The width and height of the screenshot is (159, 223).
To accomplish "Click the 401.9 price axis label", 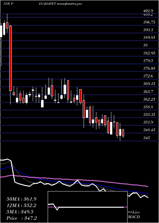I will [x=148, y=11].
